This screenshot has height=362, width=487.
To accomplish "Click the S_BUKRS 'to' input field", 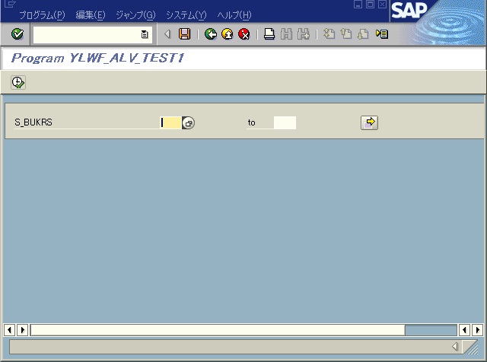I will point(285,122).
